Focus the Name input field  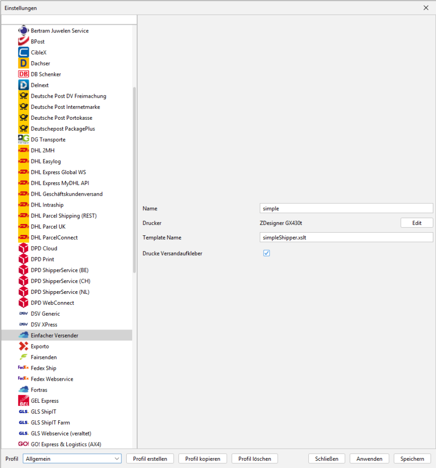346,208
